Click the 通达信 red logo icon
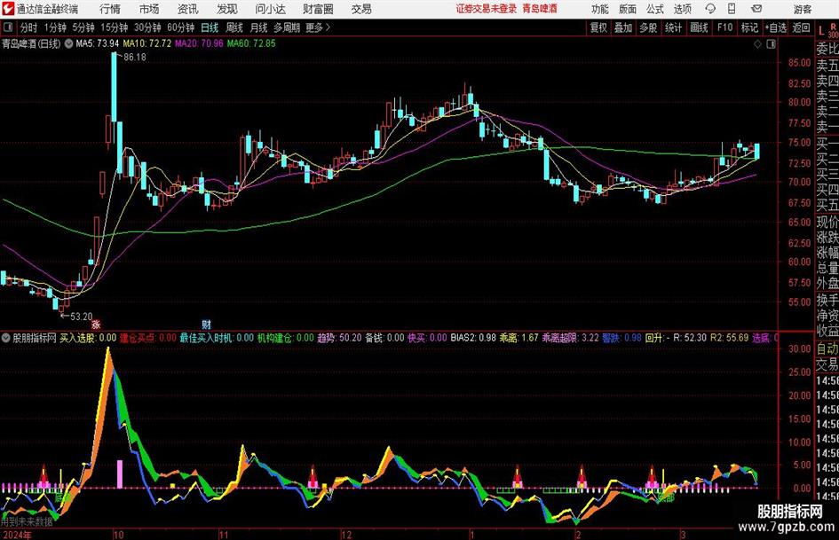The width and height of the screenshot is (839, 540). point(8,9)
